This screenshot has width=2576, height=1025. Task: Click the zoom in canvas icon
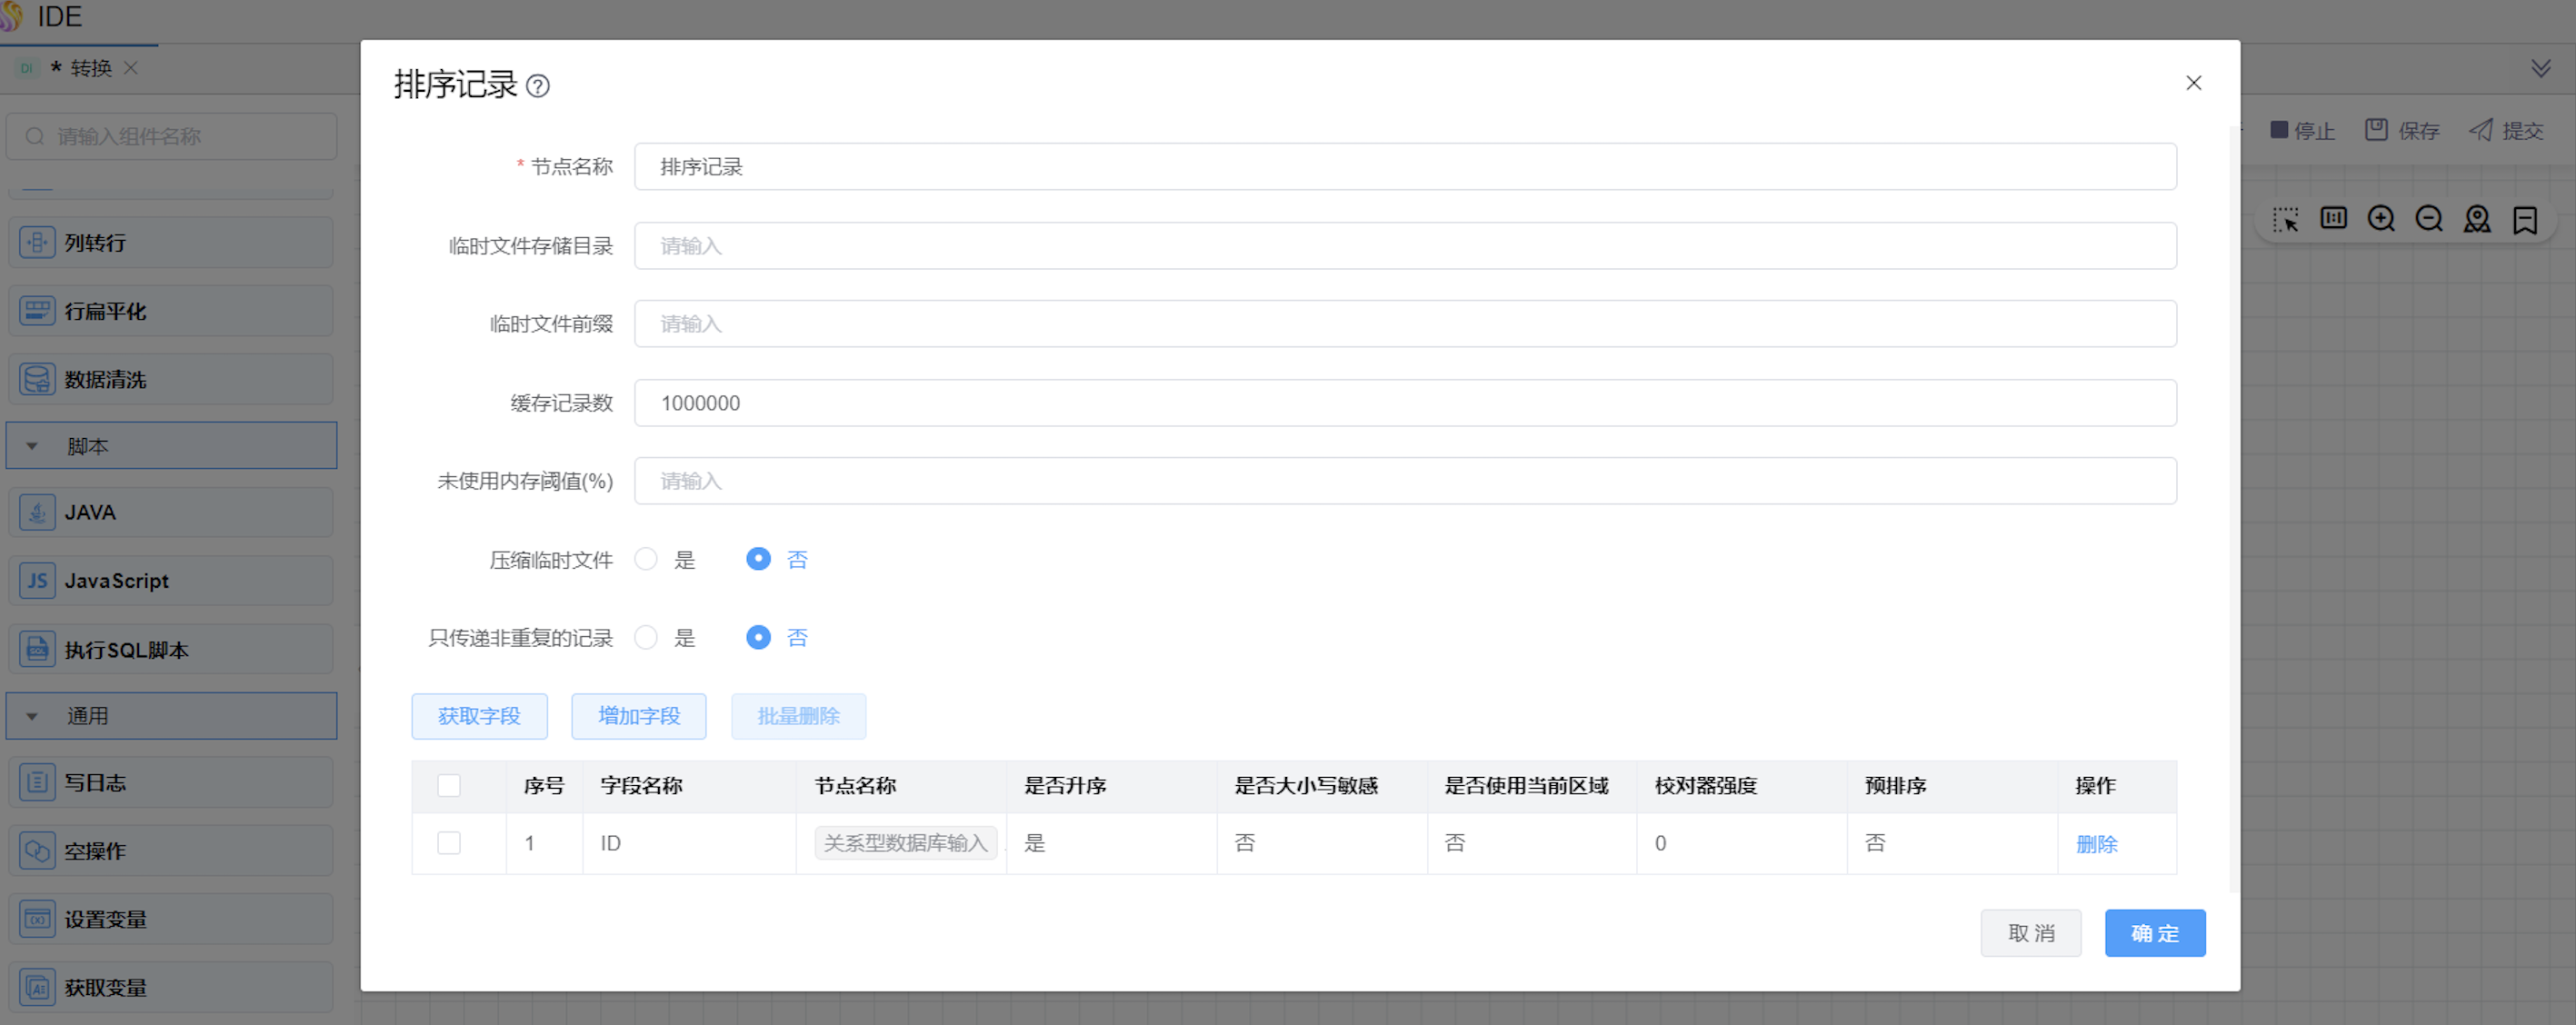coord(2381,219)
